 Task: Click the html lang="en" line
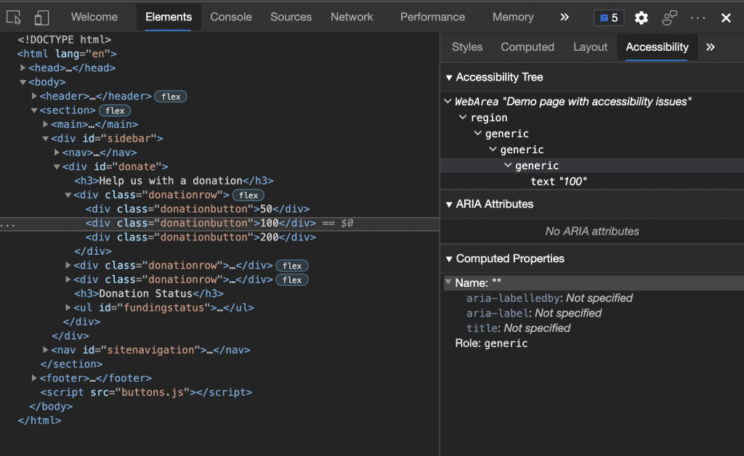click(67, 54)
